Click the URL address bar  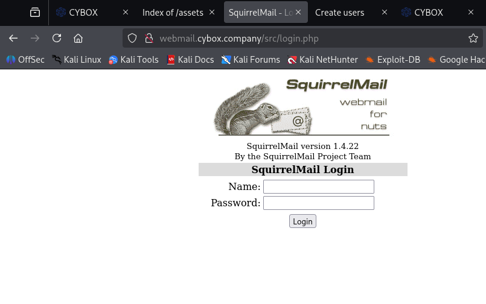(302, 39)
